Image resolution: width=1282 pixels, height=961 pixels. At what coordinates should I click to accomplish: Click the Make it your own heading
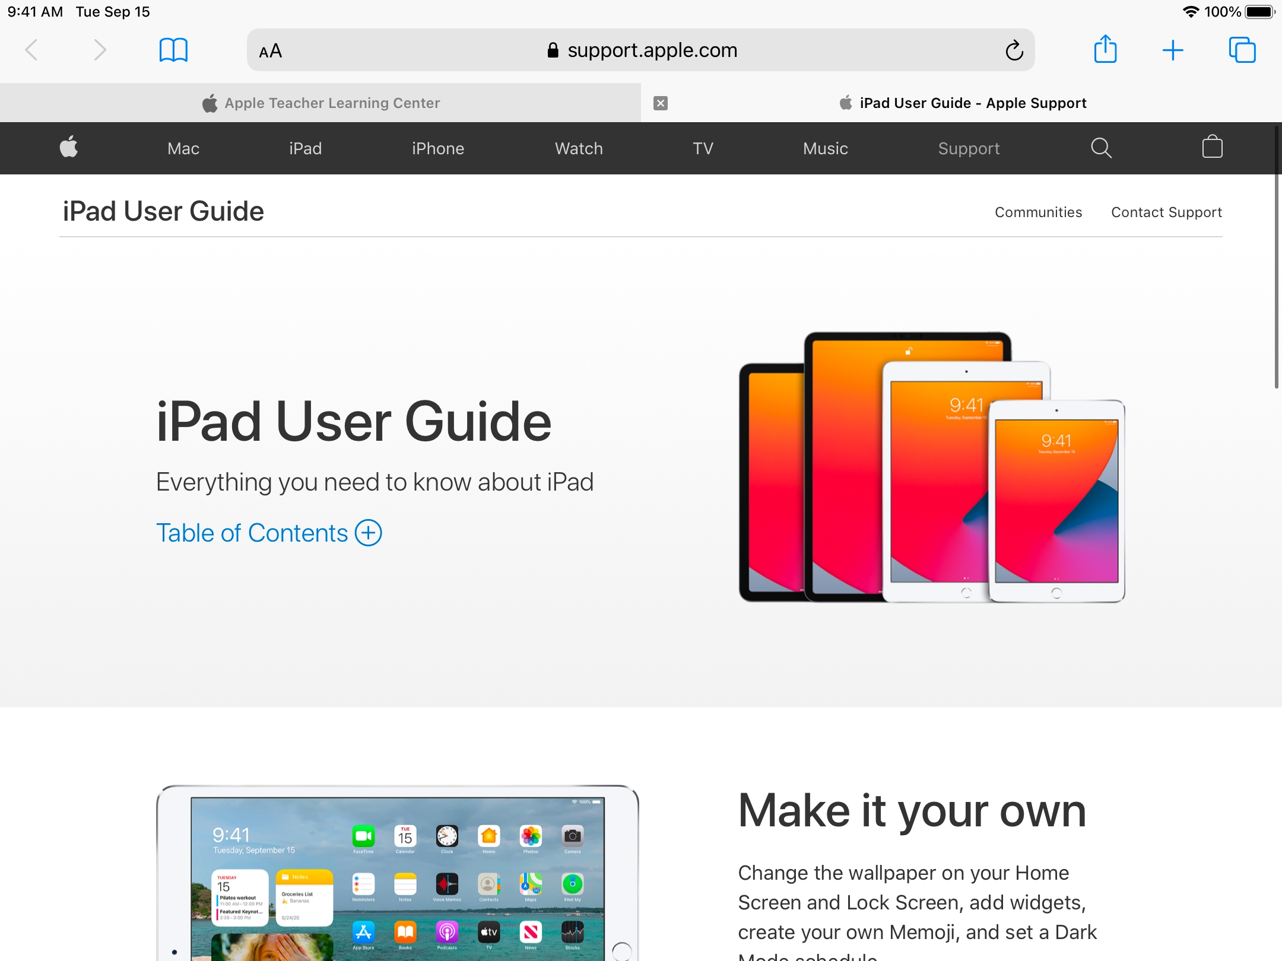pyautogui.click(x=912, y=812)
